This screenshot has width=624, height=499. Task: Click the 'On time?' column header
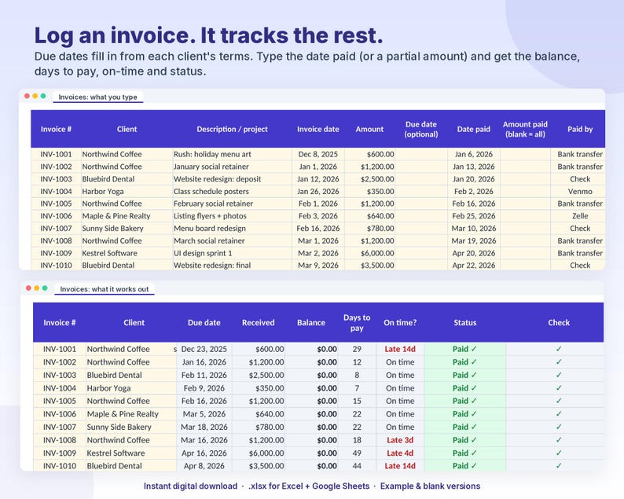[400, 322]
